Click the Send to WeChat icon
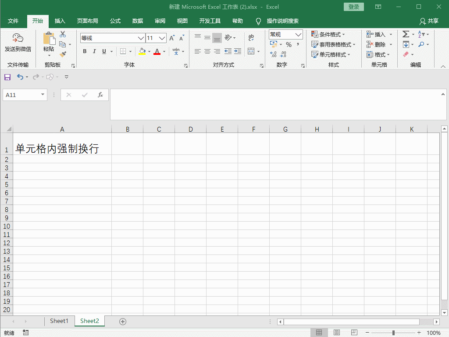 point(18,38)
